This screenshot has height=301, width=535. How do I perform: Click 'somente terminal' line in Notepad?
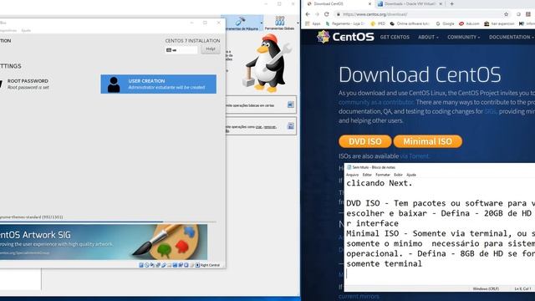coord(385,264)
